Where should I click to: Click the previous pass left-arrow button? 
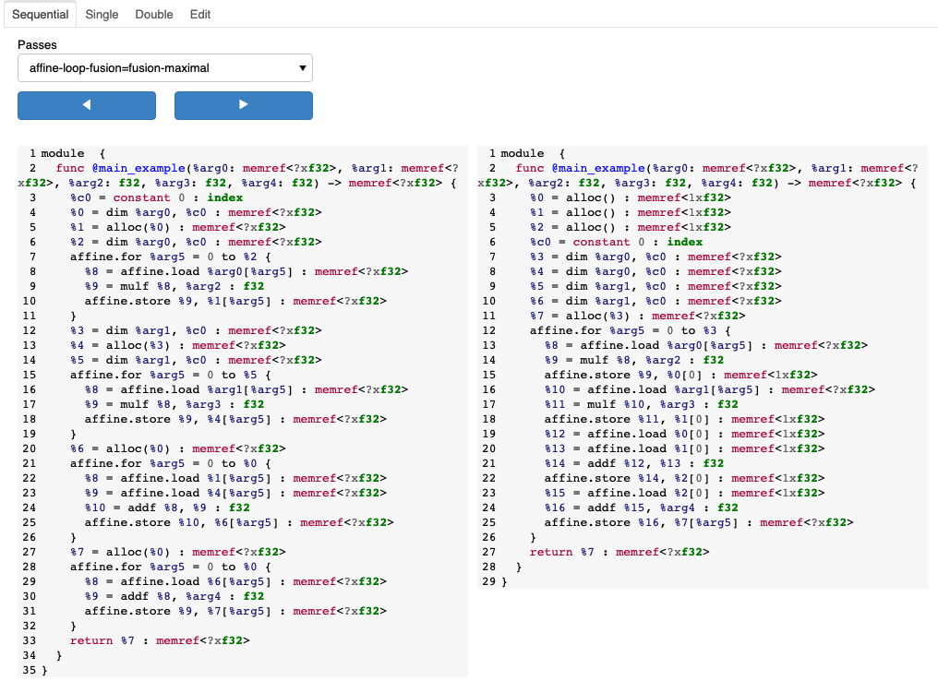click(87, 105)
